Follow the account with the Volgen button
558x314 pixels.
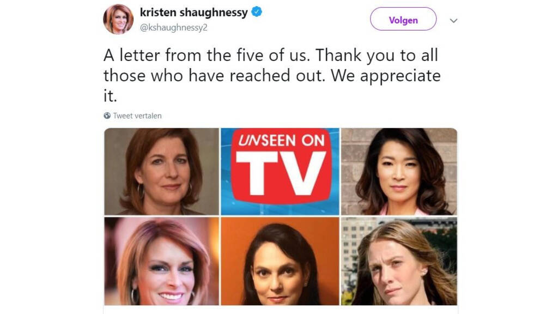(x=403, y=19)
